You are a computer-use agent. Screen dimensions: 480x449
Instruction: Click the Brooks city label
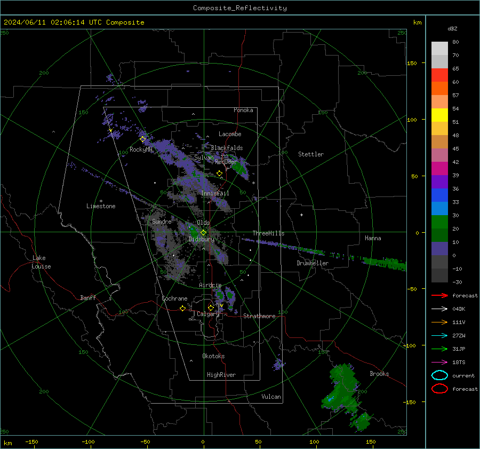pyautogui.click(x=379, y=374)
